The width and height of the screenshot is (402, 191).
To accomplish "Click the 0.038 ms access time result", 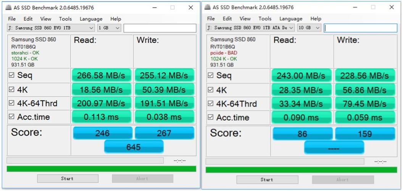I will point(164,117).
